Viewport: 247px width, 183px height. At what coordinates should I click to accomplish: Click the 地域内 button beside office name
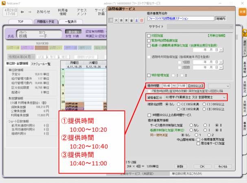click(221, 18)
